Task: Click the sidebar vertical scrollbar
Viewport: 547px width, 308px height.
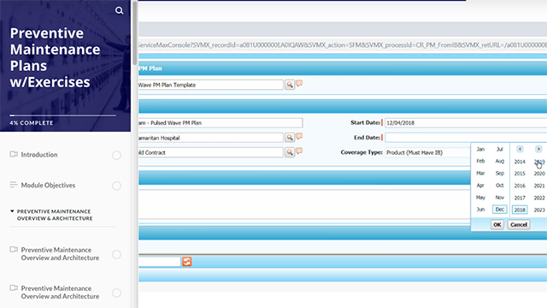Action: [x=135, y=33]
